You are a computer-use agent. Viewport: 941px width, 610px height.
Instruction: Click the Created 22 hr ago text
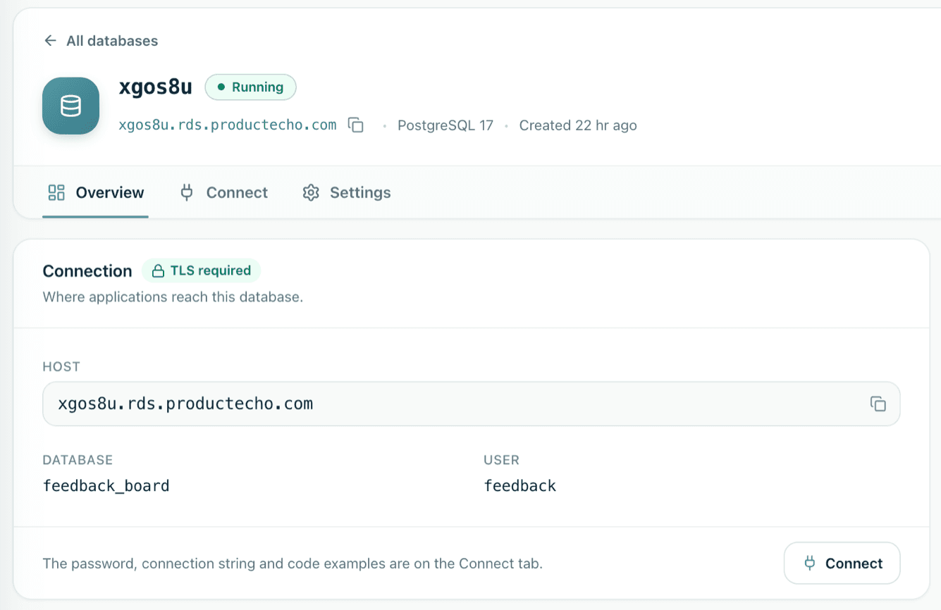point(578,125)
